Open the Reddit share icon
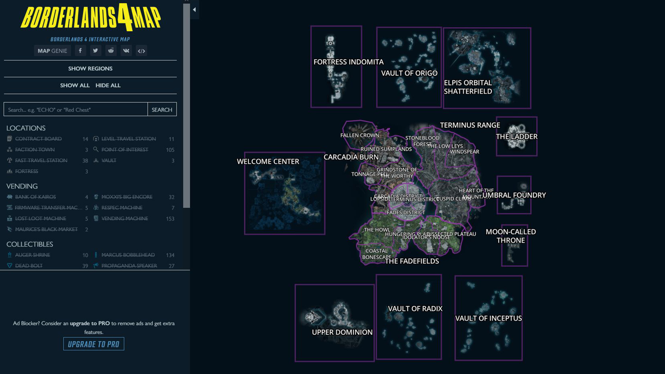This screenshot has height=374, width=665. pos(111,51)
